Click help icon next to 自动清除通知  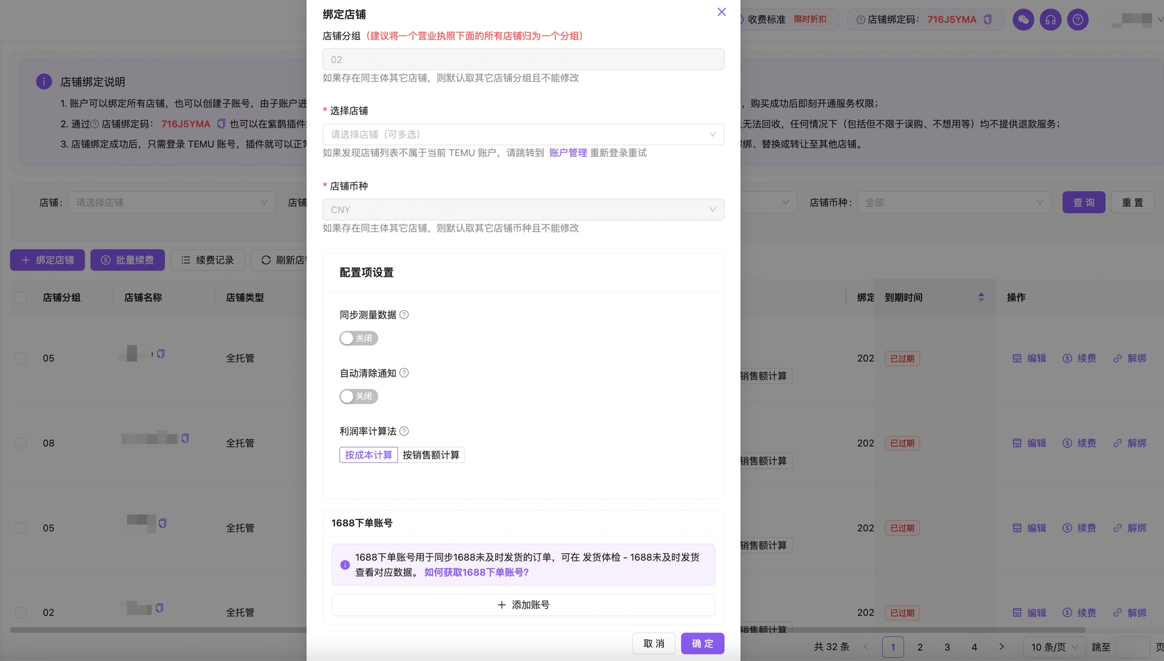point(404,373)
